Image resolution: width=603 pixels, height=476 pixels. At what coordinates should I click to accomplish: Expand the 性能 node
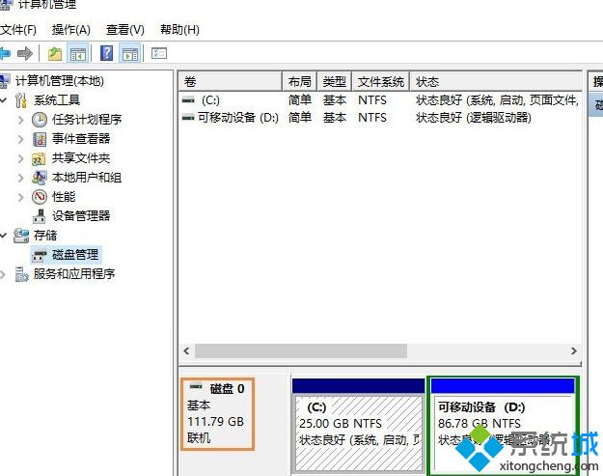[x=21, y=197]
